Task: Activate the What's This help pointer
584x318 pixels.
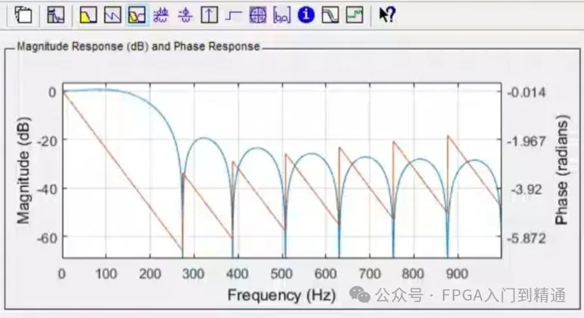Action: click(387, 14)
